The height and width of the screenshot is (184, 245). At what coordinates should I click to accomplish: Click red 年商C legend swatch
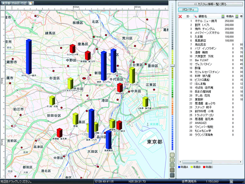pyautogui.click(x=204, y=167)
